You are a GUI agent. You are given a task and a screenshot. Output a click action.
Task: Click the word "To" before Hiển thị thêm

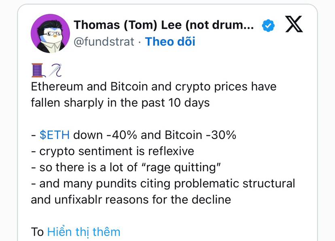(37, 232)
